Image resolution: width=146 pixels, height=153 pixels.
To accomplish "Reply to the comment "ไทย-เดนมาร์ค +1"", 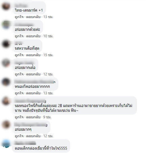I will coord(33,17).
